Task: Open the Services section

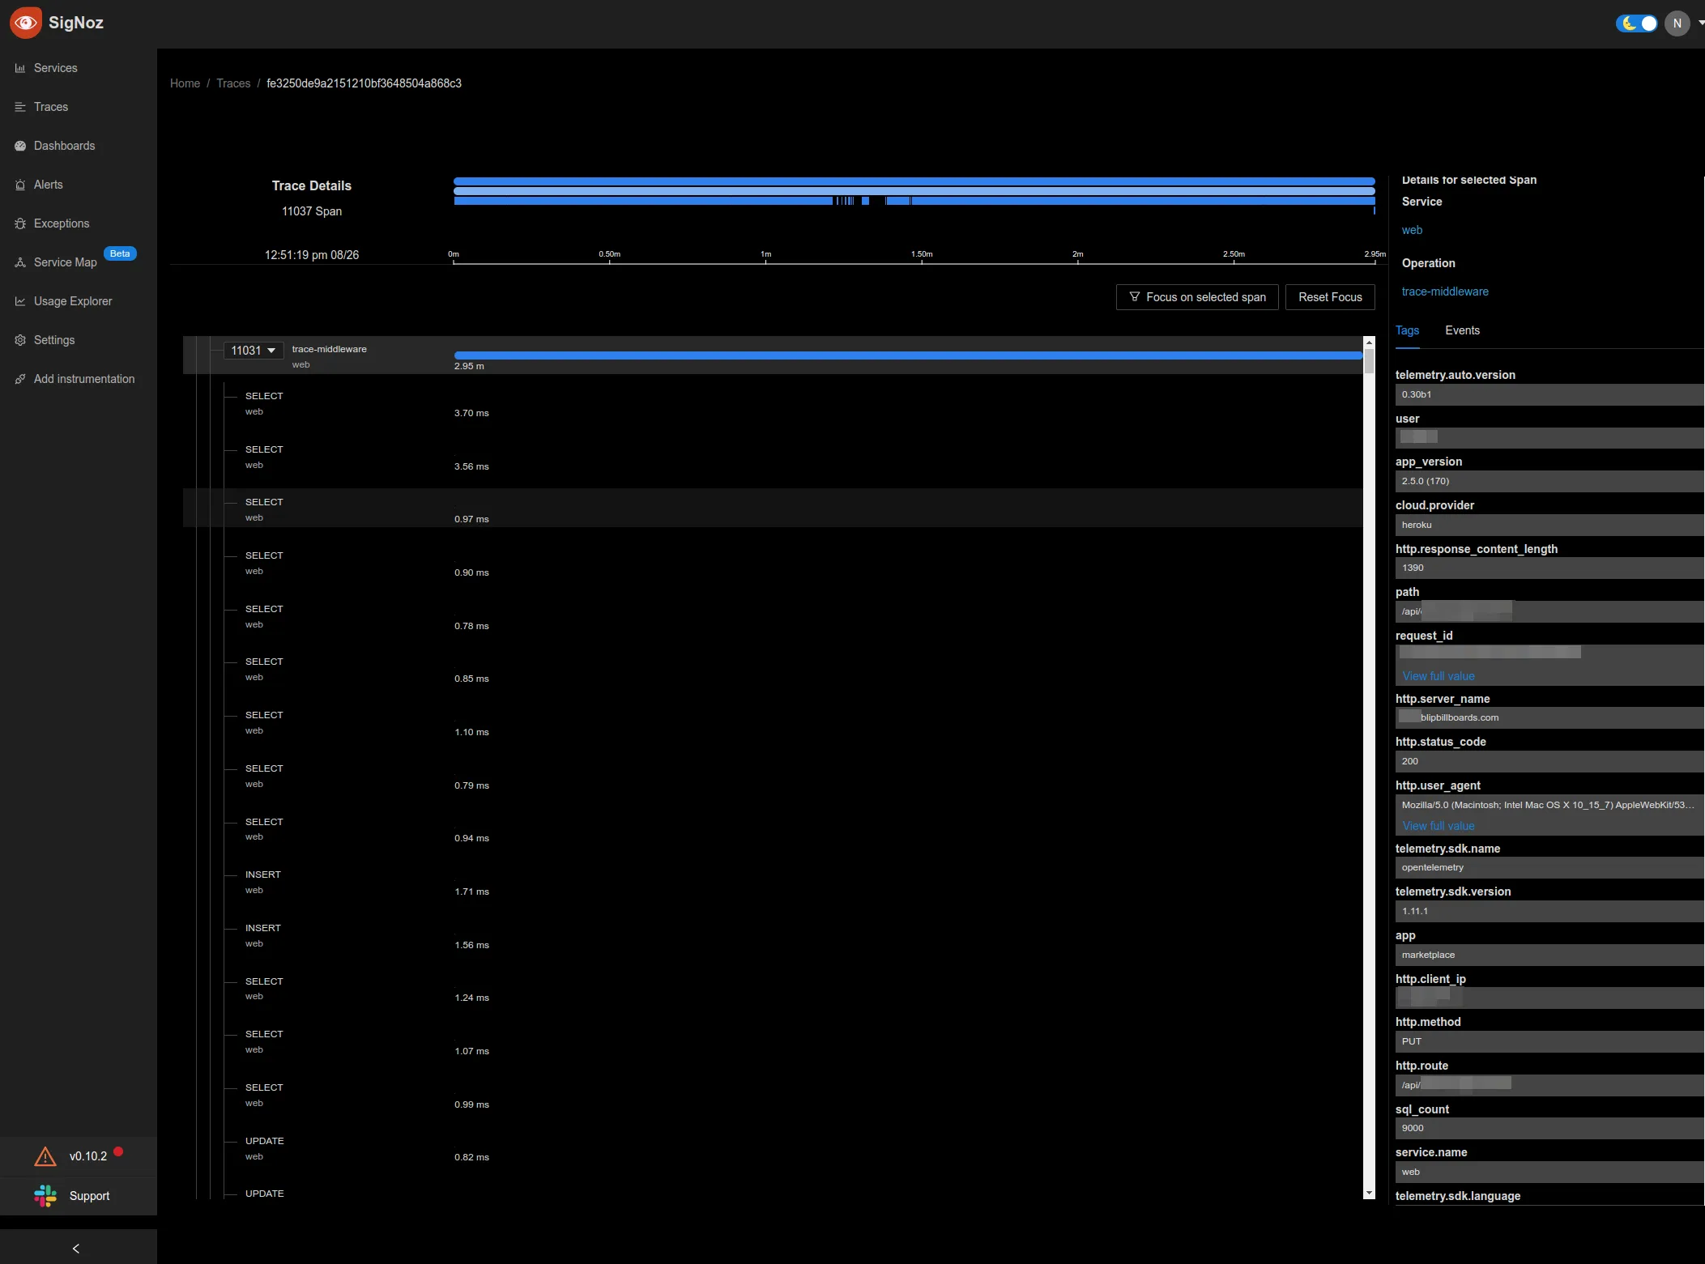Action: pos(56,68)
